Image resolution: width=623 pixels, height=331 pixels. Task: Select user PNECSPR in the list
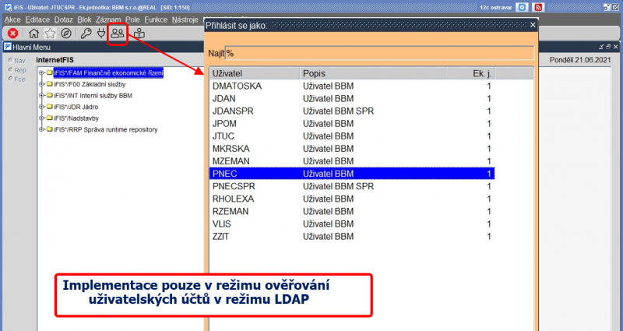click(352, 186)
